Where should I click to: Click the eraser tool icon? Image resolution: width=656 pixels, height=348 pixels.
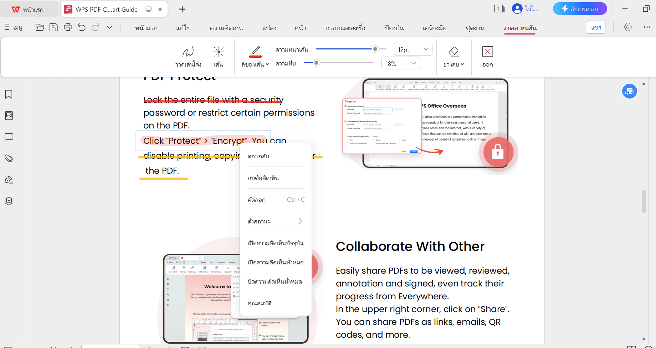pos(453,52)
